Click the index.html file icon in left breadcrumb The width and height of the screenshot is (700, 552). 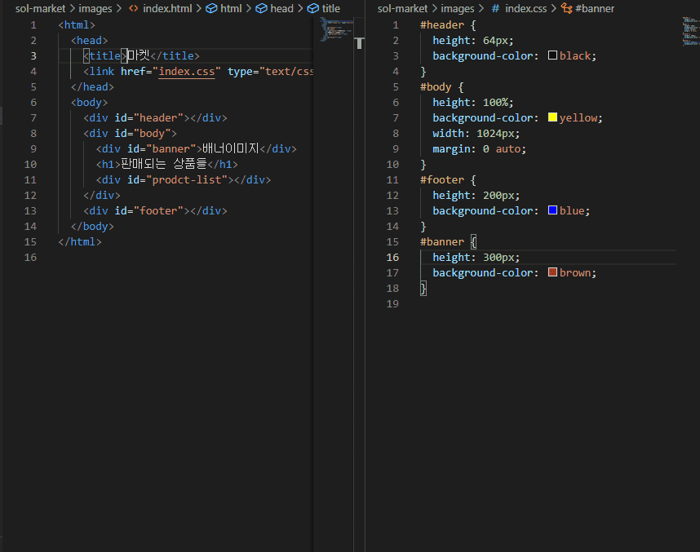coord(134,8)
